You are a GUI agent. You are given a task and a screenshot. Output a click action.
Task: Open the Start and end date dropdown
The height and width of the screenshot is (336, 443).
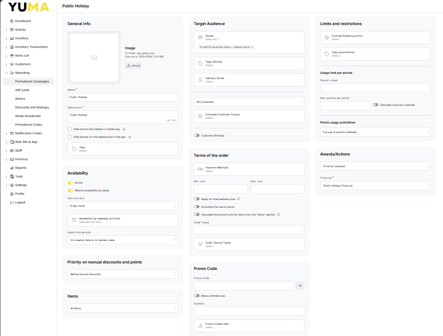pos(122,206)
